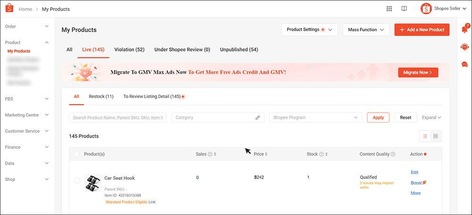Click Expand to show more filters
Viewport: 472px width, 215px height.
coord(431,117)
